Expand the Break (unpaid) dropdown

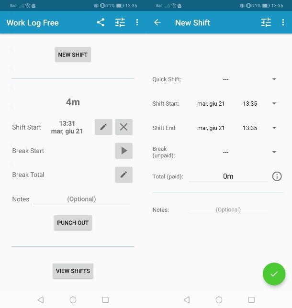[x=274, y=152]
